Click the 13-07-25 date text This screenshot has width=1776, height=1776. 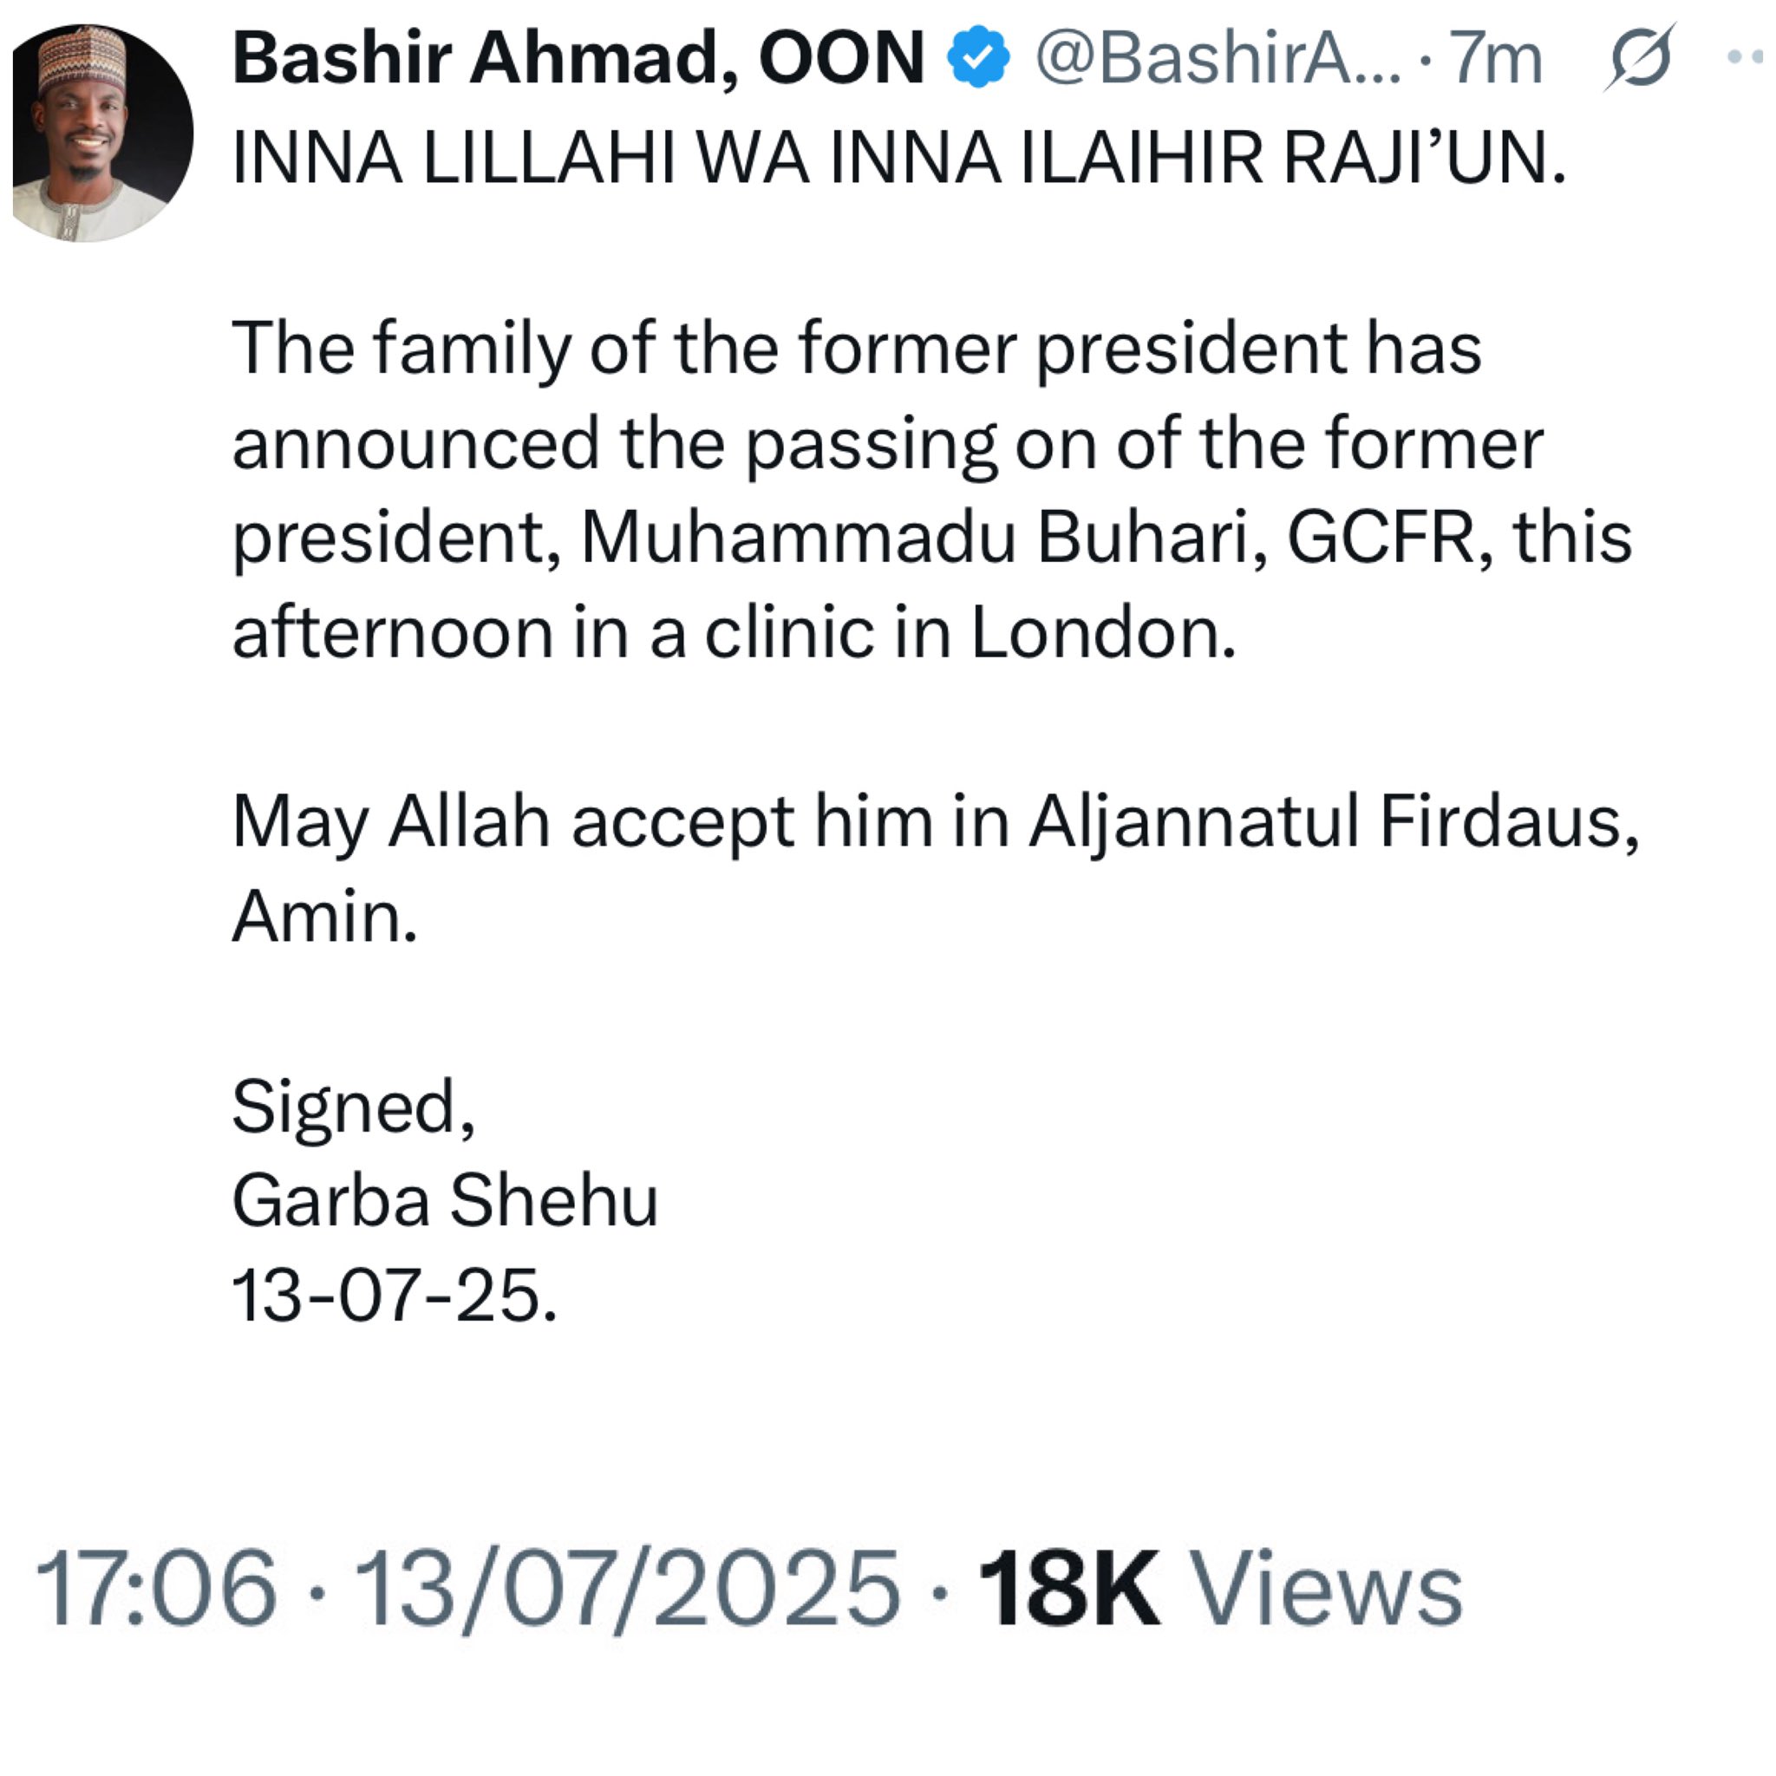(x=395, y=1296)
